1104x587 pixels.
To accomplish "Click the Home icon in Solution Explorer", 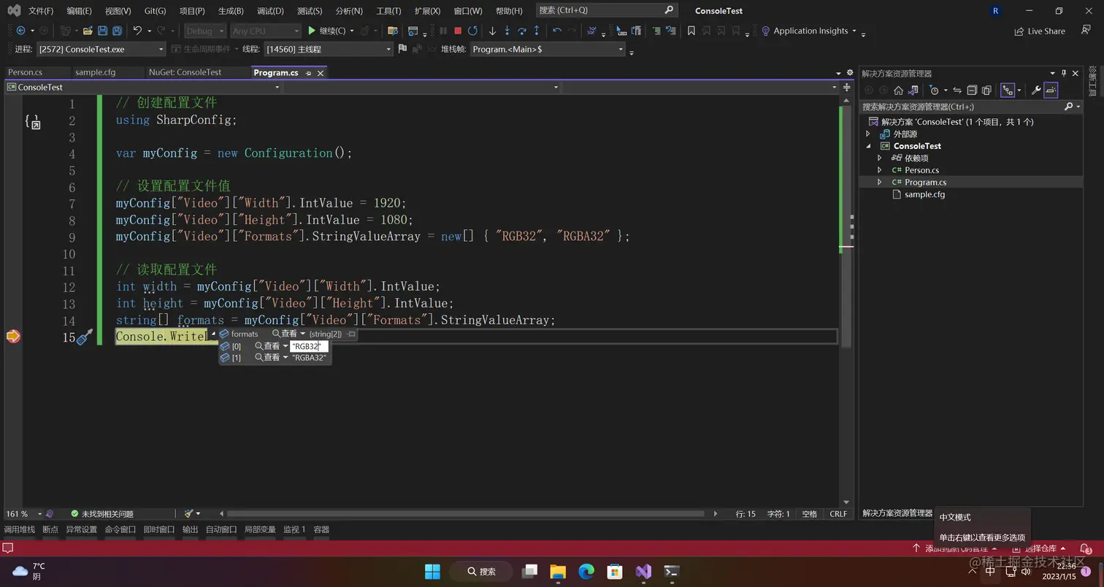I will pyautogui.click(x=898, y=91).
